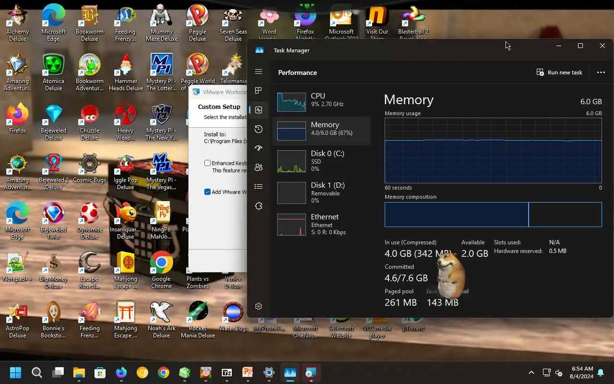
Task: Open Insaniquarium Deluxe desktop icon
Action: tap(126, 221)
